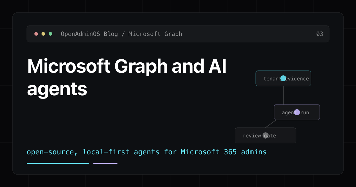The height and width of the screenshot is (187, 356).
Task: Click the green window dot
Action: [50, 34]
